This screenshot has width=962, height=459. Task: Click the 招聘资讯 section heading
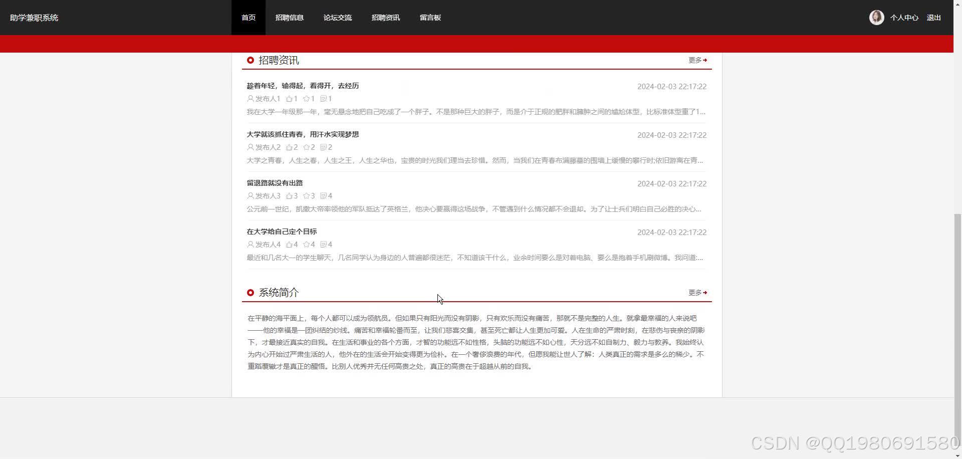click(279, 60)
